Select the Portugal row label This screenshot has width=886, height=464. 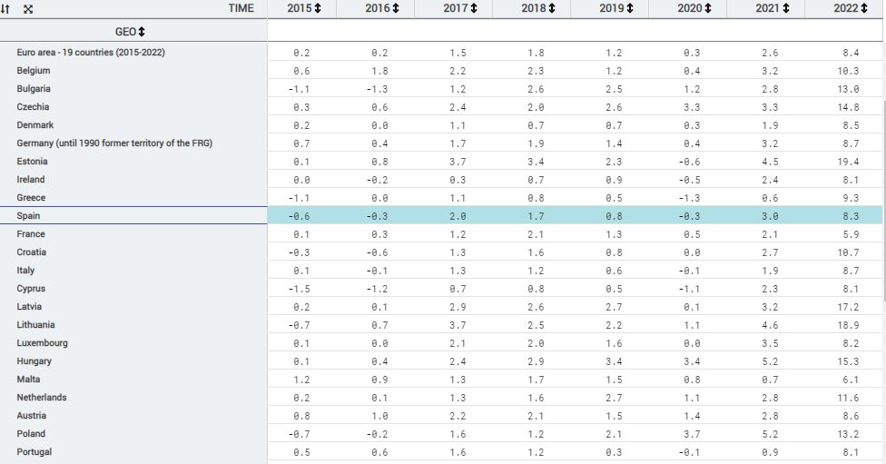tap(35, 452)
